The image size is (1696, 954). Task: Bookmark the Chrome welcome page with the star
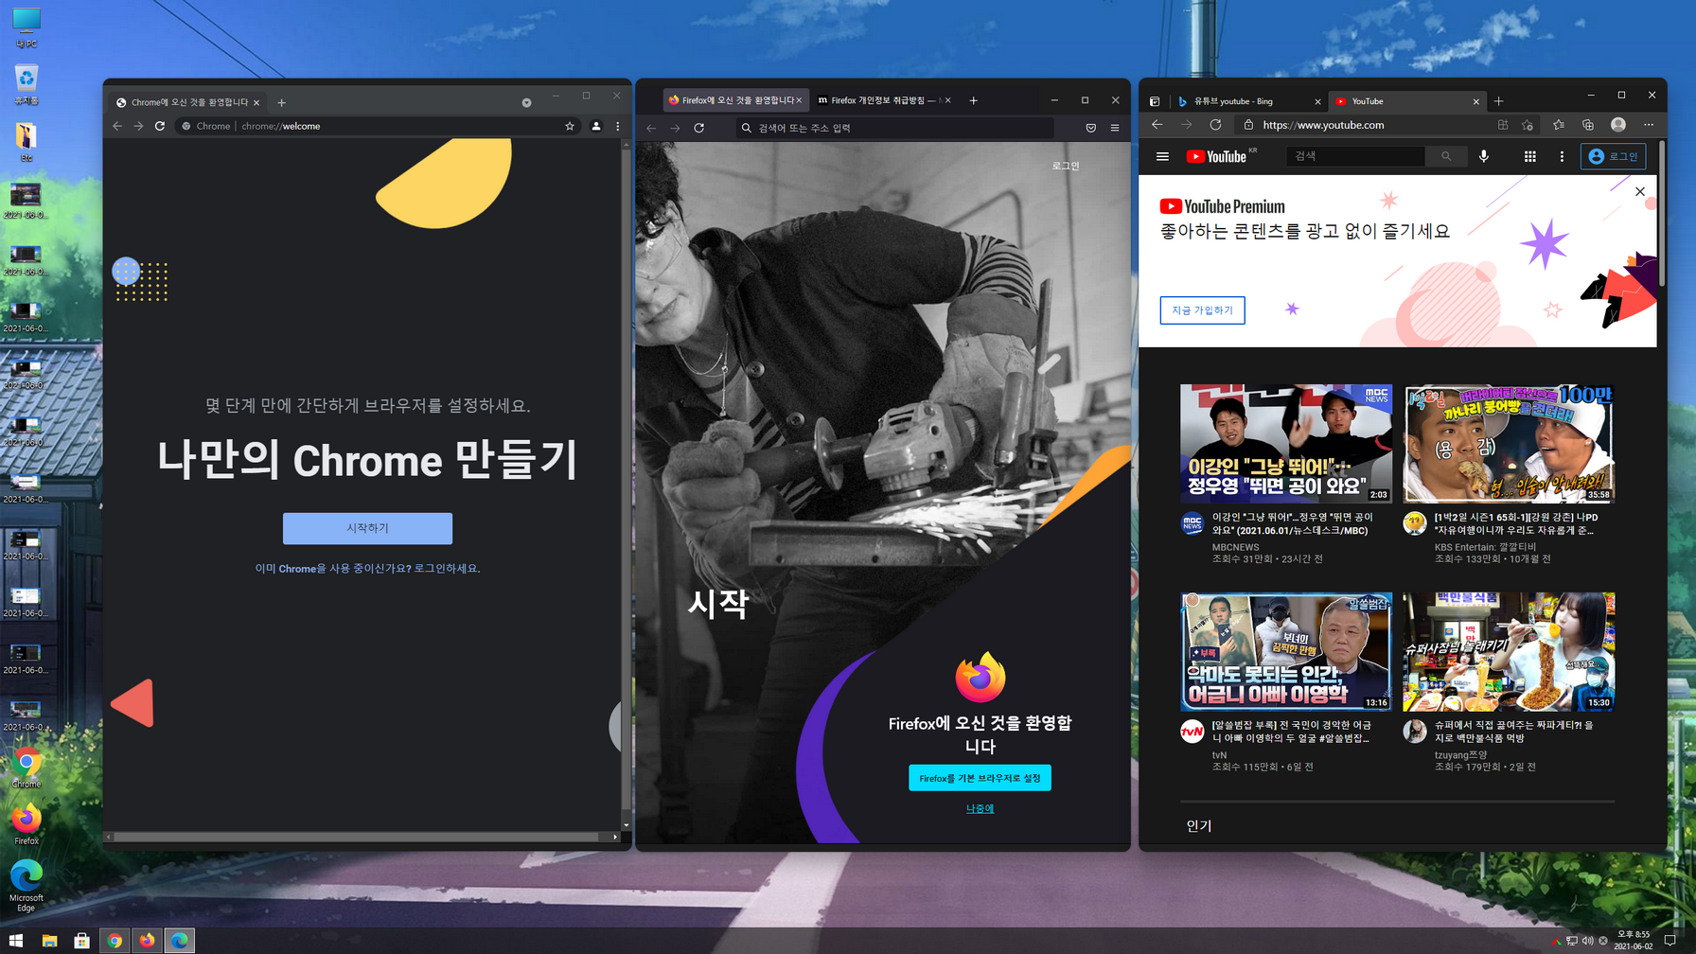coord(570,126)
